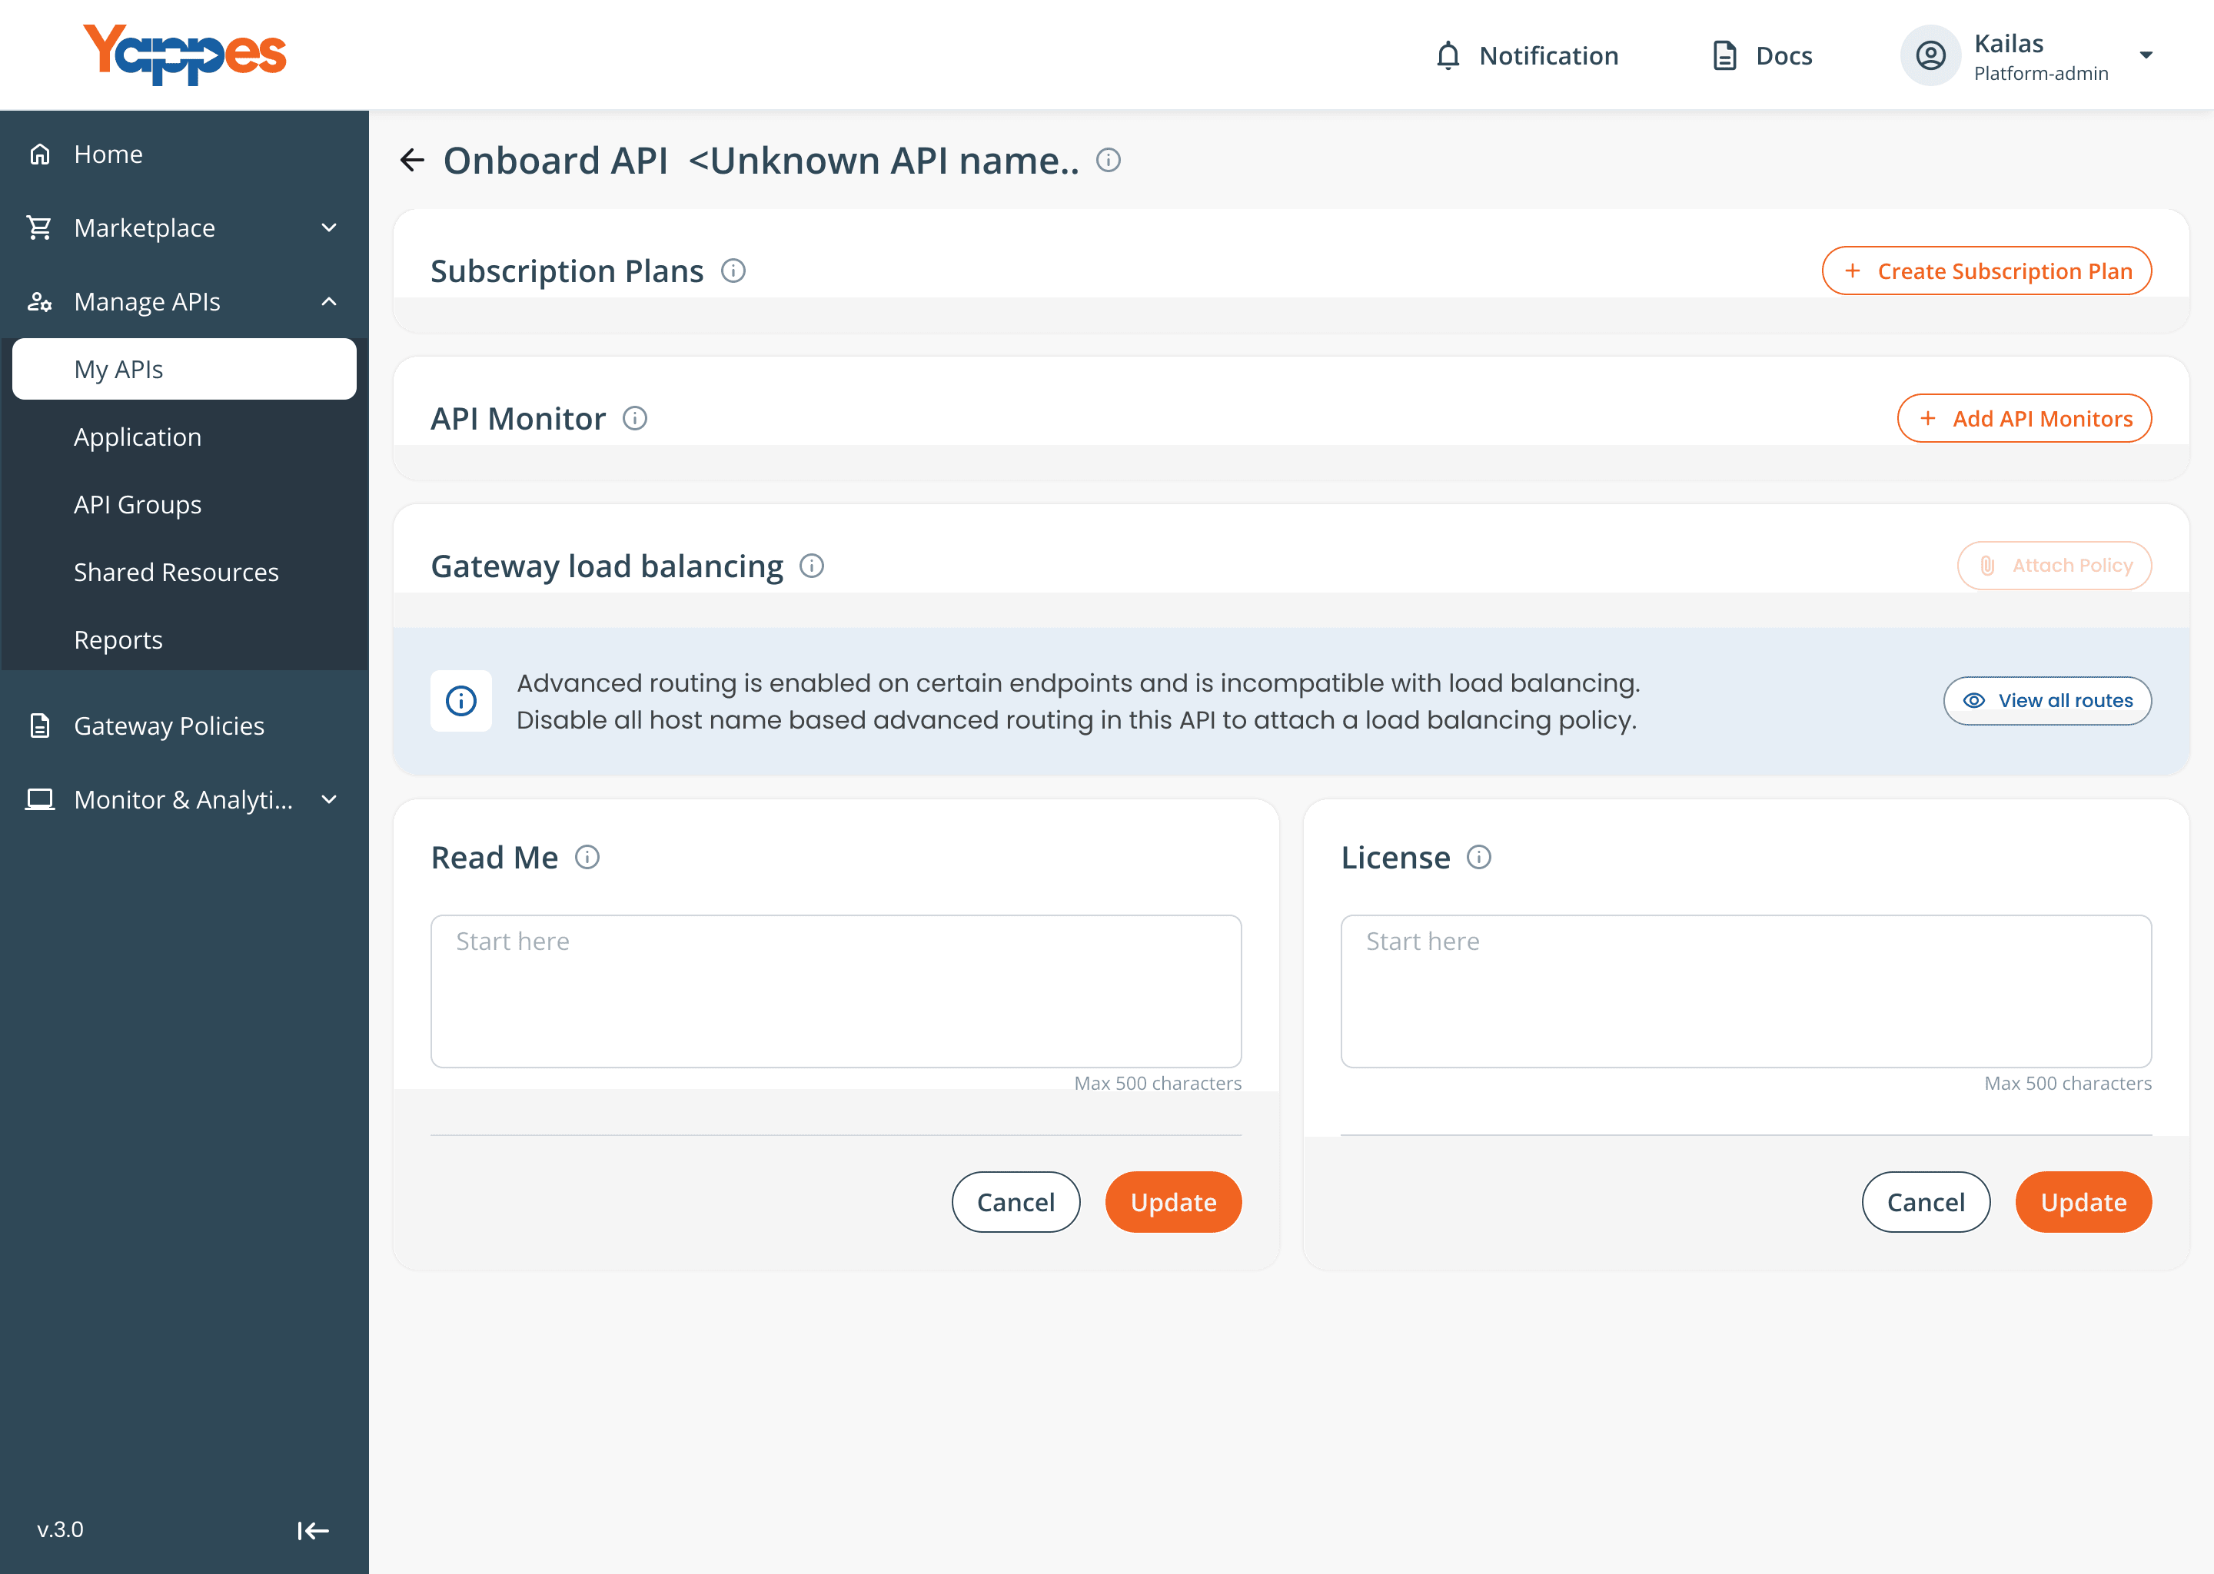Image resolution: width=2214 pixels, height=1574 pixels.
Task: Click the Notification label
Action: (x=1549, y=56)
